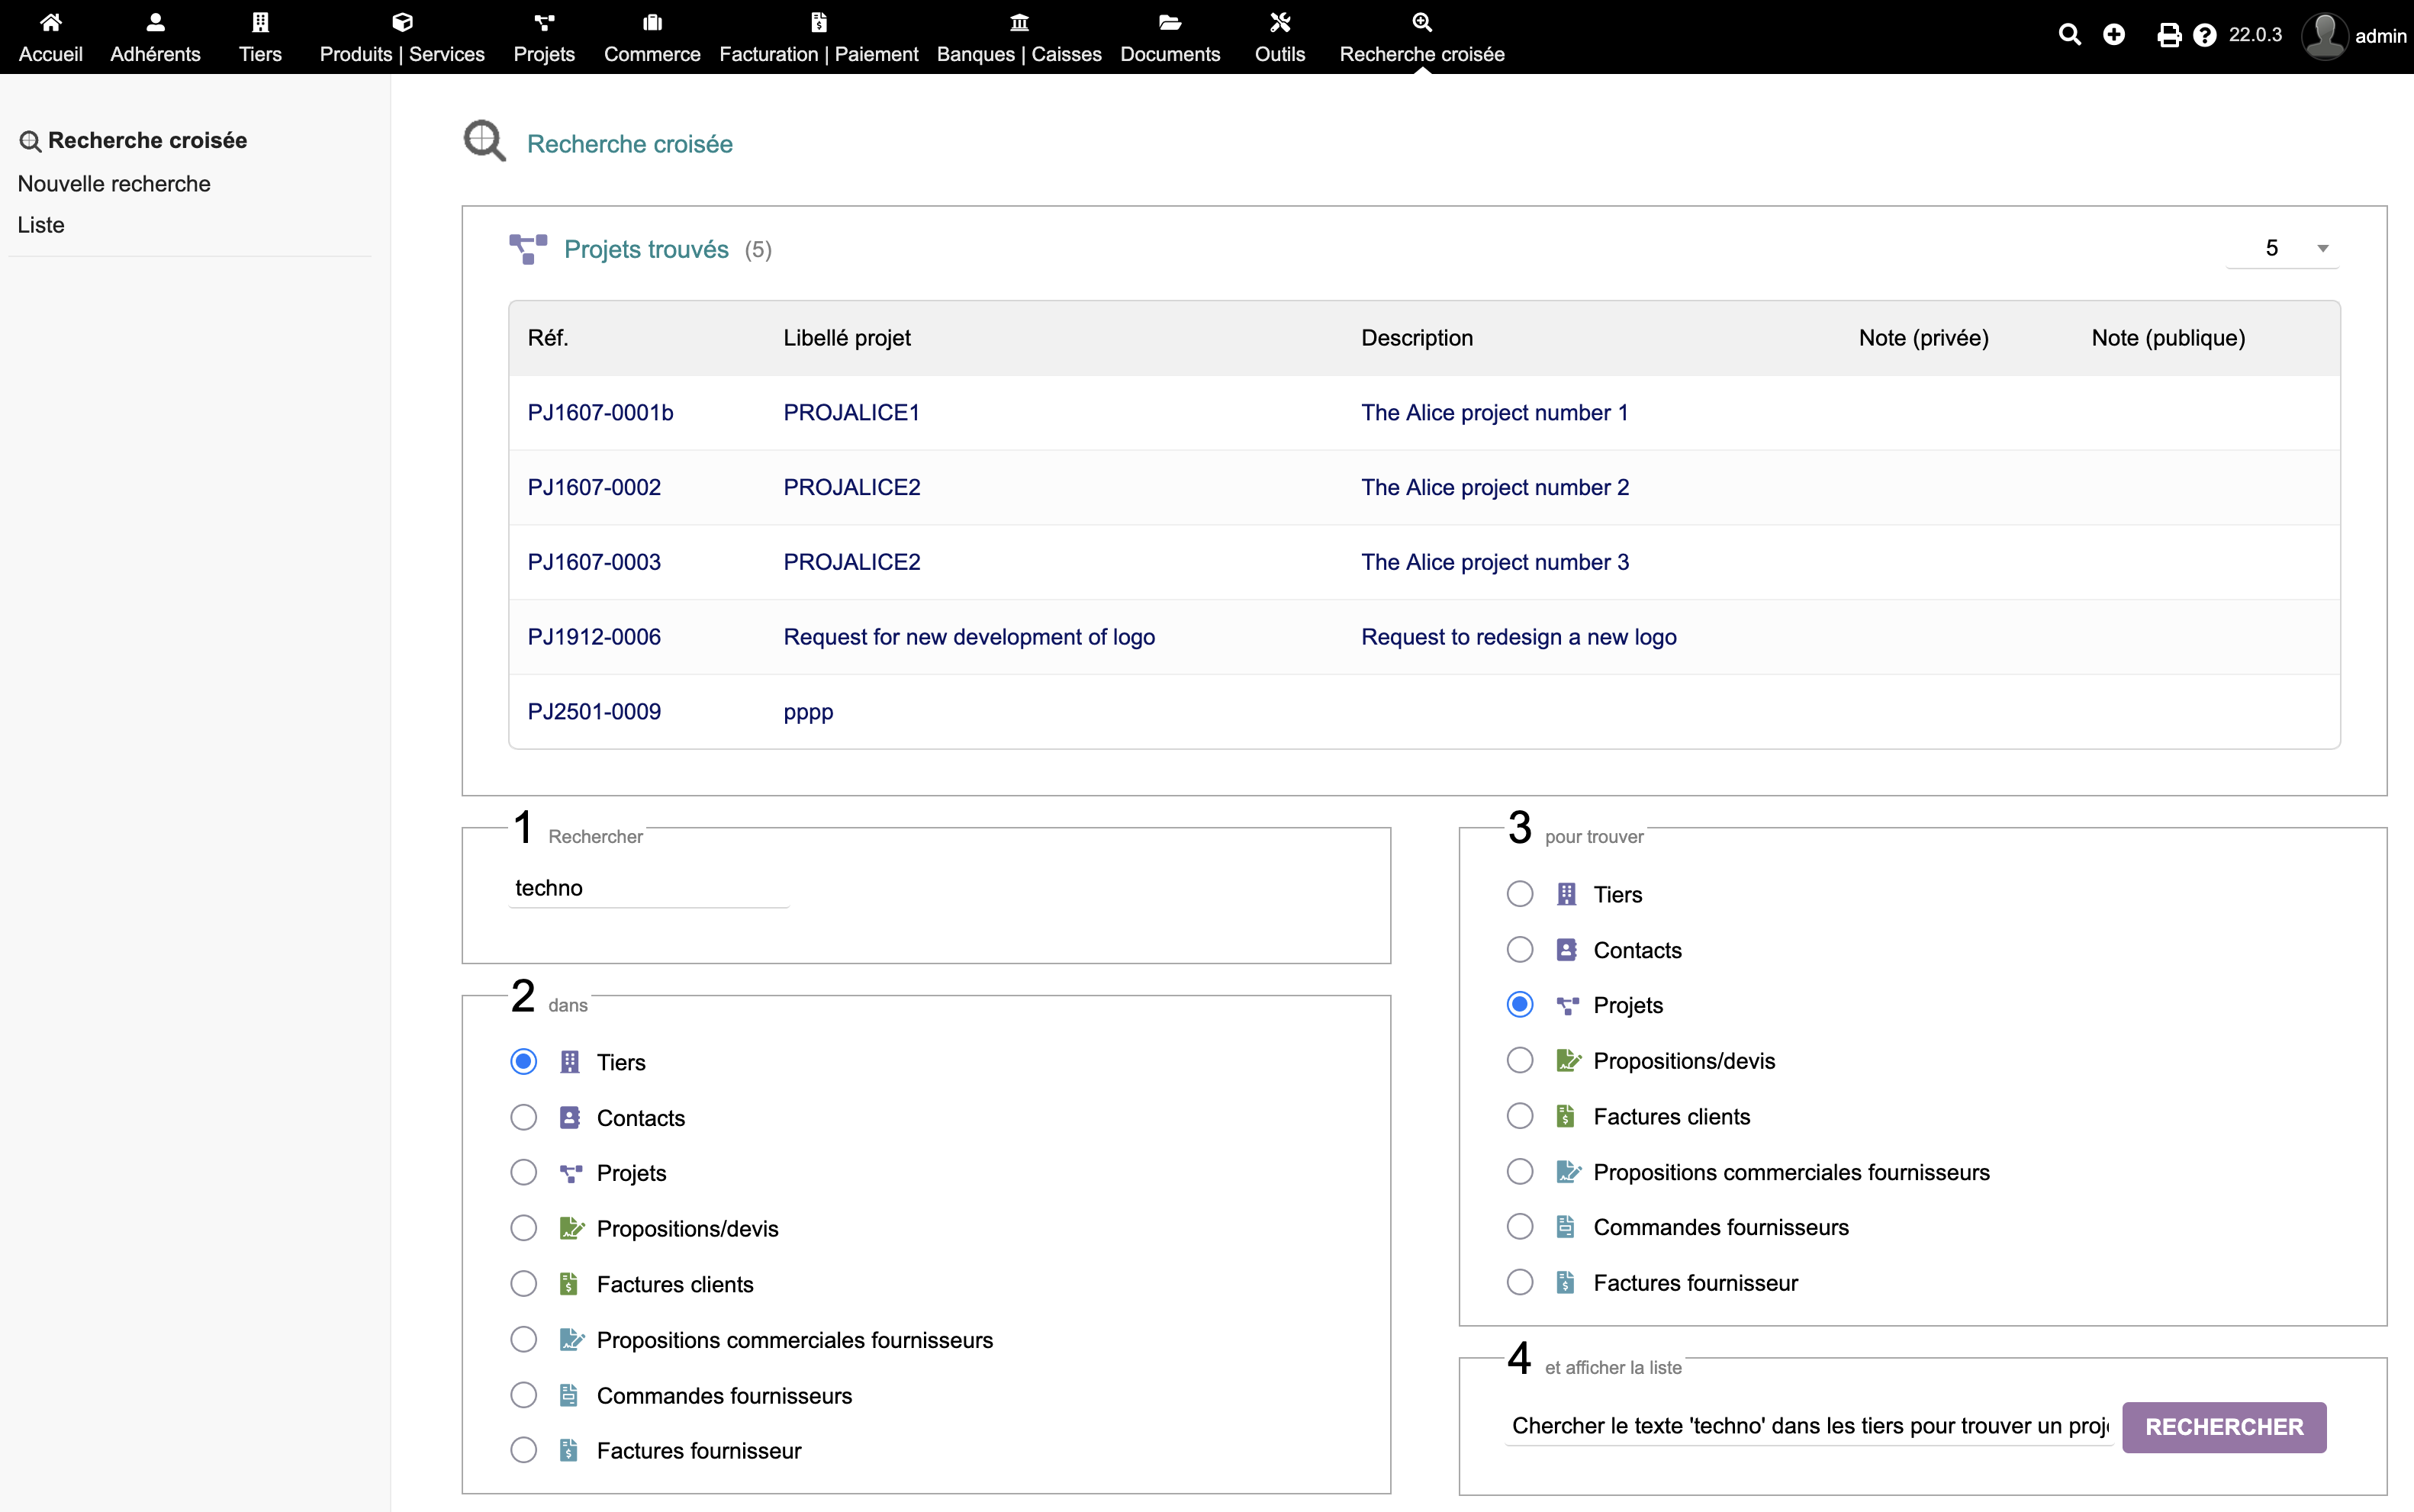Click the search text field containing 'techno'
The image size is (2414, 1512).
(x=648, y=888)
